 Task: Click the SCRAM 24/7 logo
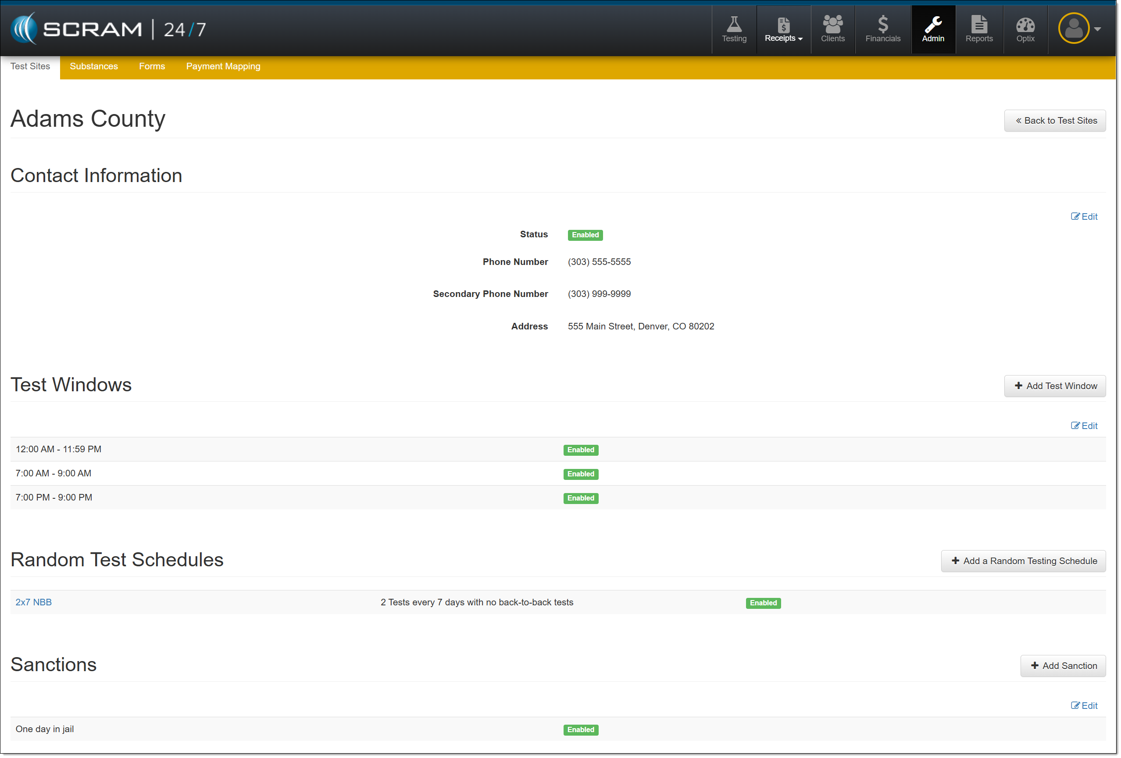click(x=108, y=29)
